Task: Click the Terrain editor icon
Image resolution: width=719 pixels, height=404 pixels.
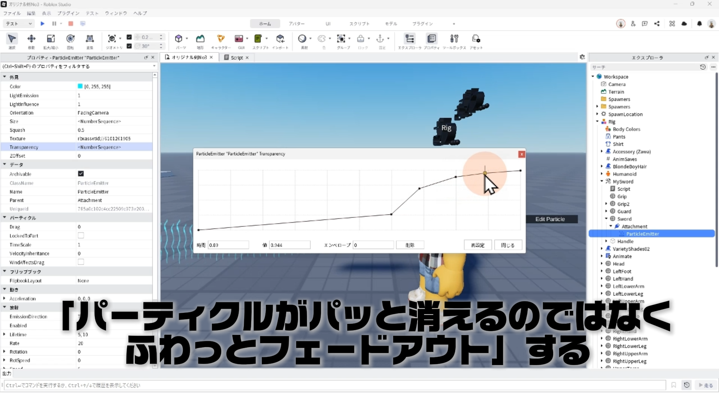Action: click(200, 39)
